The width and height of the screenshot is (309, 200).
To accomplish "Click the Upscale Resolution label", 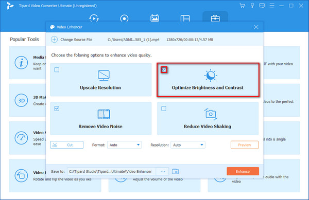I will 100,88.
